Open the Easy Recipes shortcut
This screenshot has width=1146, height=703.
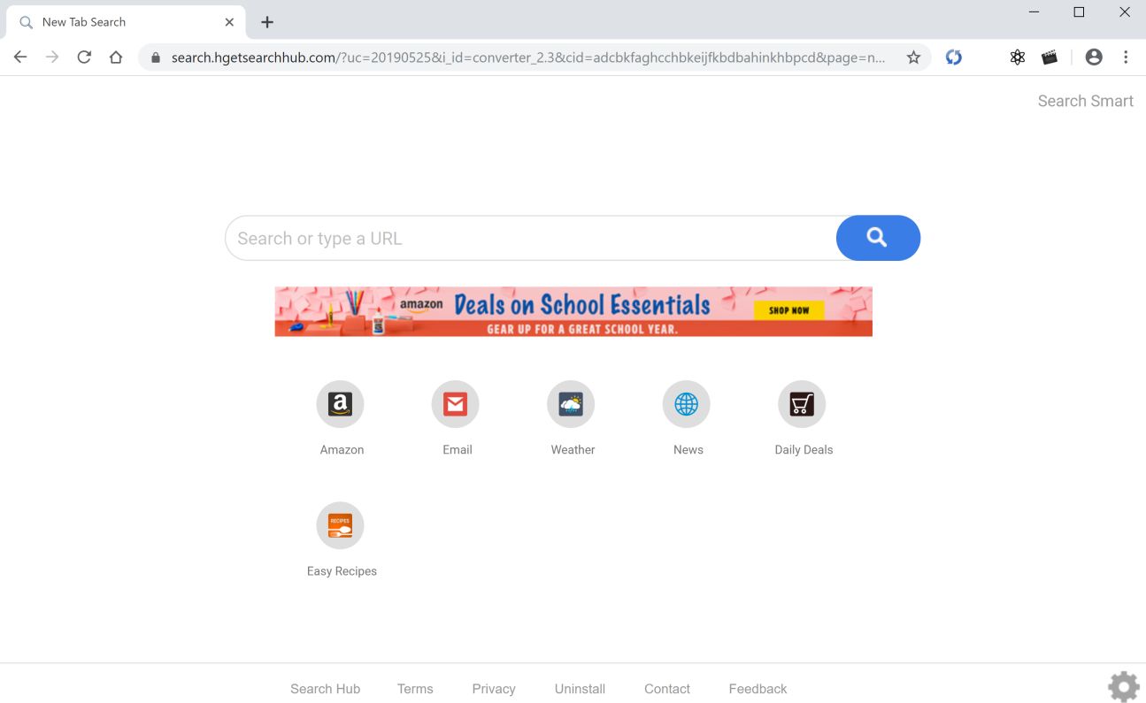pos(340,525)
